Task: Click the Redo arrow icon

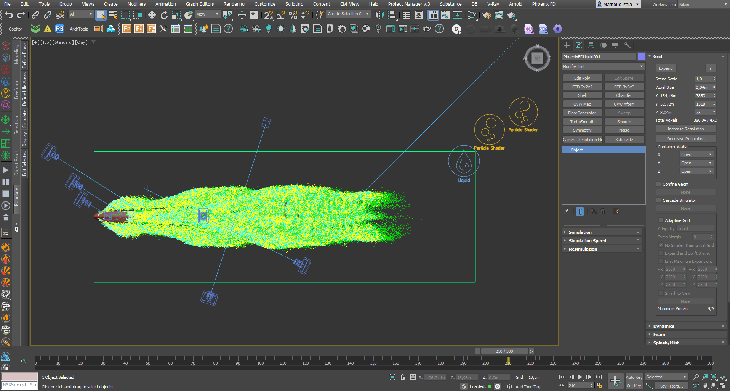Action: coord(21,15)
